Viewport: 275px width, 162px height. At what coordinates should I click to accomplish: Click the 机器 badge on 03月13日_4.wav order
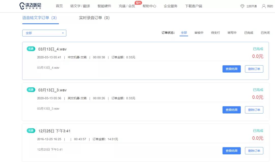(x=31, y=49)
